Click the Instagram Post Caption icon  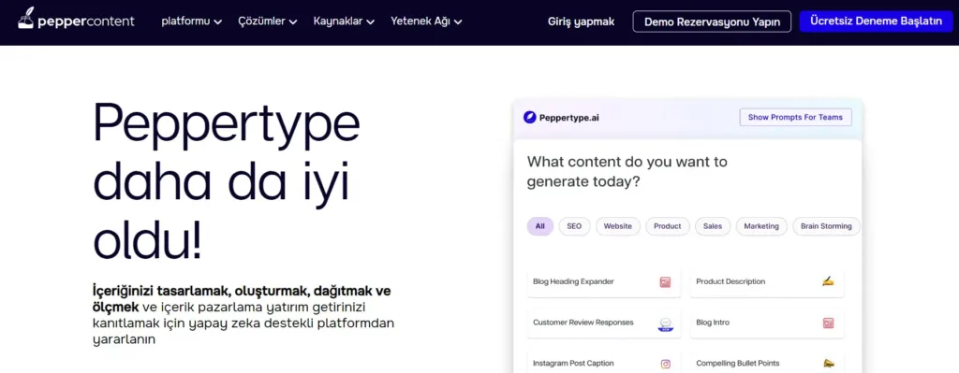click(x=666, y=364)
